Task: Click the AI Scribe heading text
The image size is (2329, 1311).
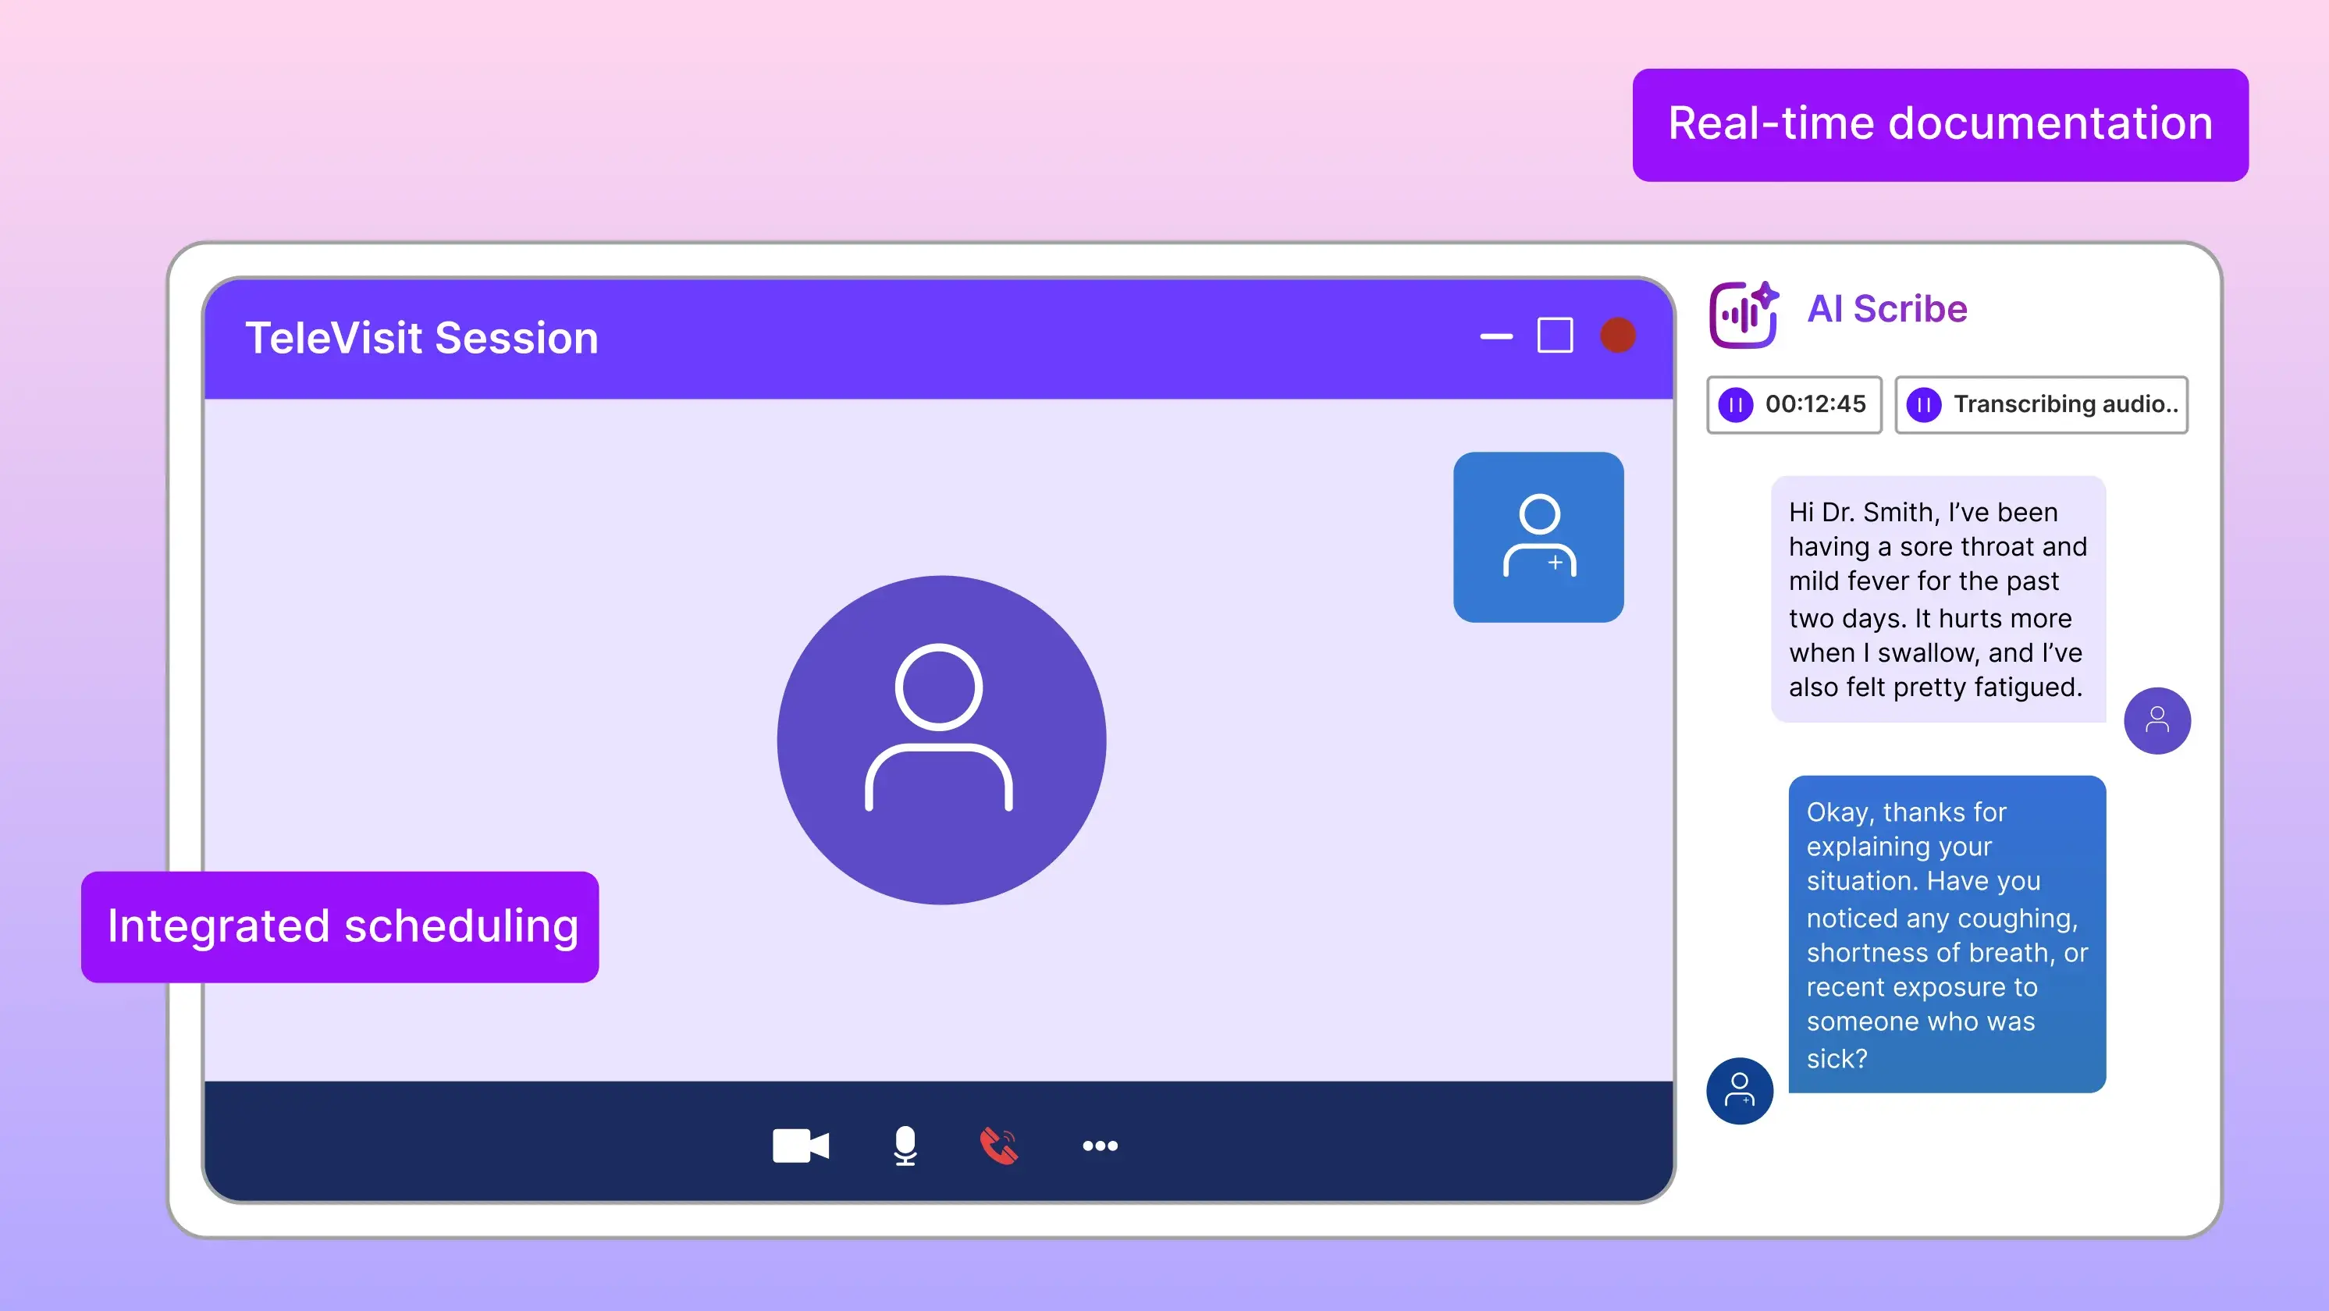Action: coord(1886,309)
